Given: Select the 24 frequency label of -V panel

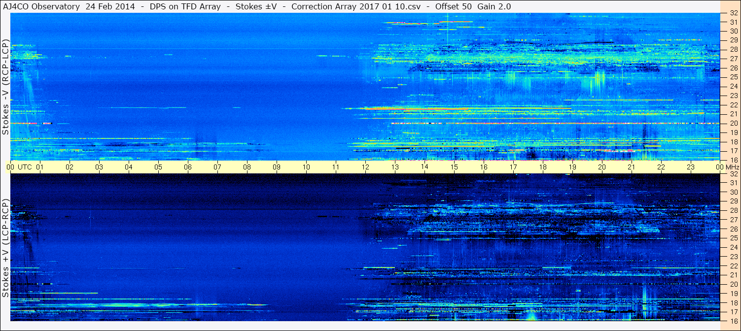Looking at the screenshot, I should coord(734,86).
